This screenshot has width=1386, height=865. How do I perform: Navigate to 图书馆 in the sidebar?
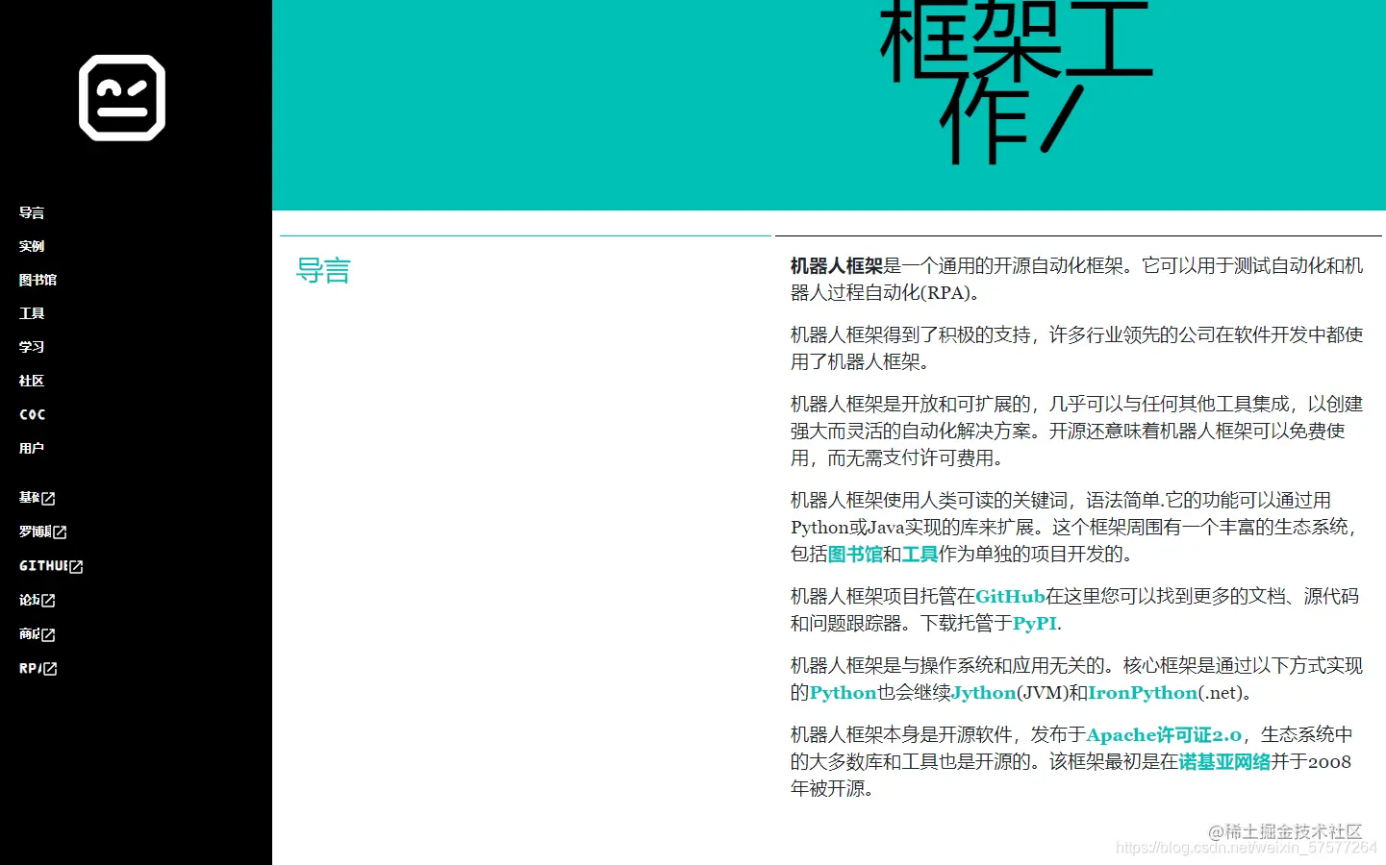[x=38, y=279]
